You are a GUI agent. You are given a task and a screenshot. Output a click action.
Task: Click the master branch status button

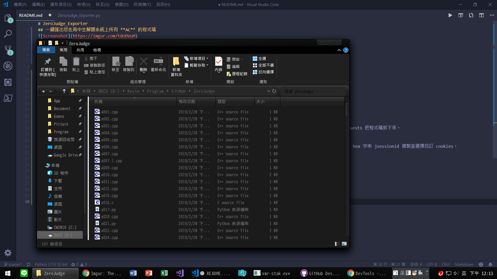pos(13,264)
